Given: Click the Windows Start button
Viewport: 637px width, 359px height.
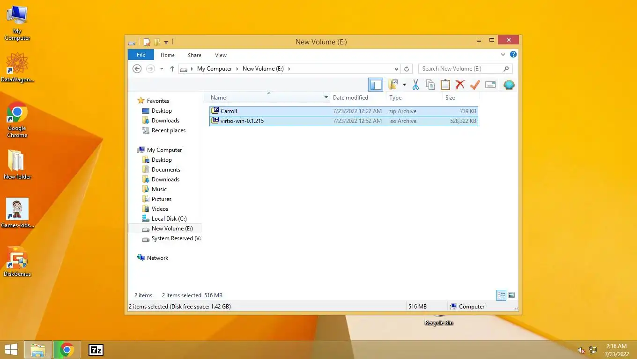Looking at the screenshot, I should 11,350.
